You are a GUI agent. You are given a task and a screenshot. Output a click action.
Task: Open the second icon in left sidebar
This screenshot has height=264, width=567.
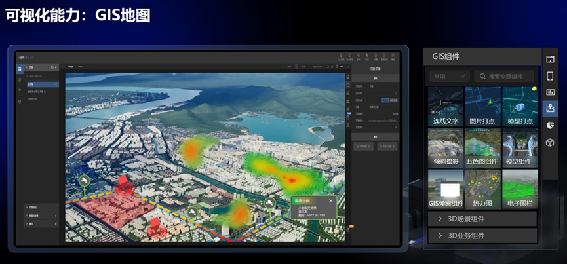tap(20, 80)
